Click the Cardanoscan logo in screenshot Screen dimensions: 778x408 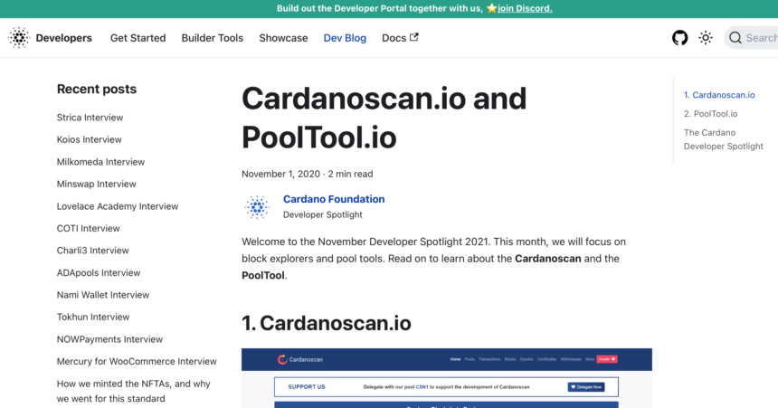tap(300, 359)
